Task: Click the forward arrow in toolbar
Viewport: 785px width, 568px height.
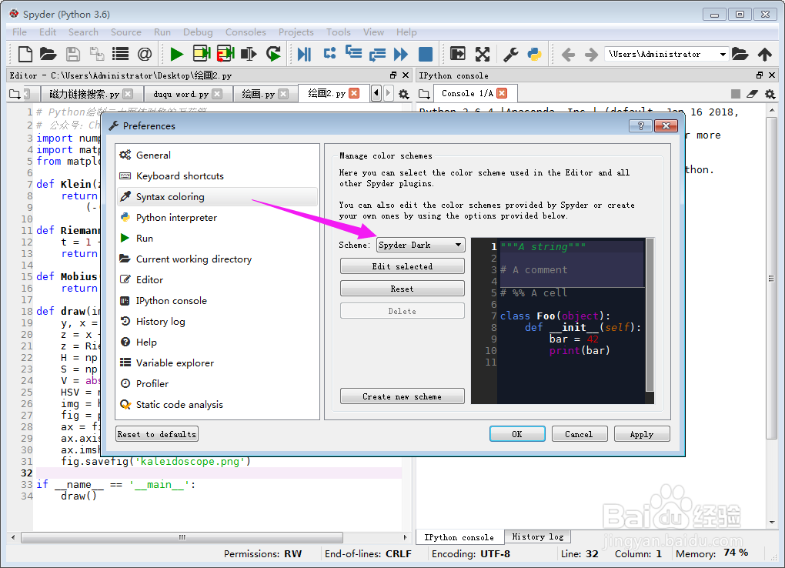Action: pos(591,54)
